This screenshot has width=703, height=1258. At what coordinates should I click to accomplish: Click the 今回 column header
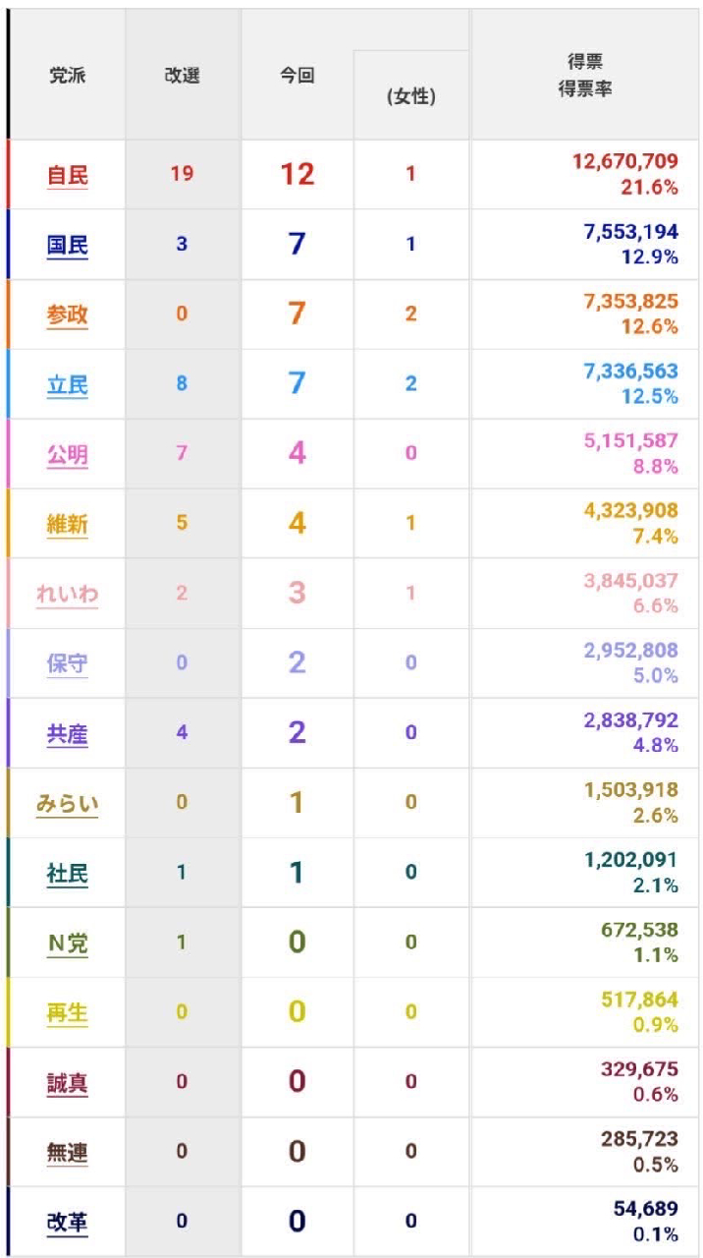[x=297, y=76]
